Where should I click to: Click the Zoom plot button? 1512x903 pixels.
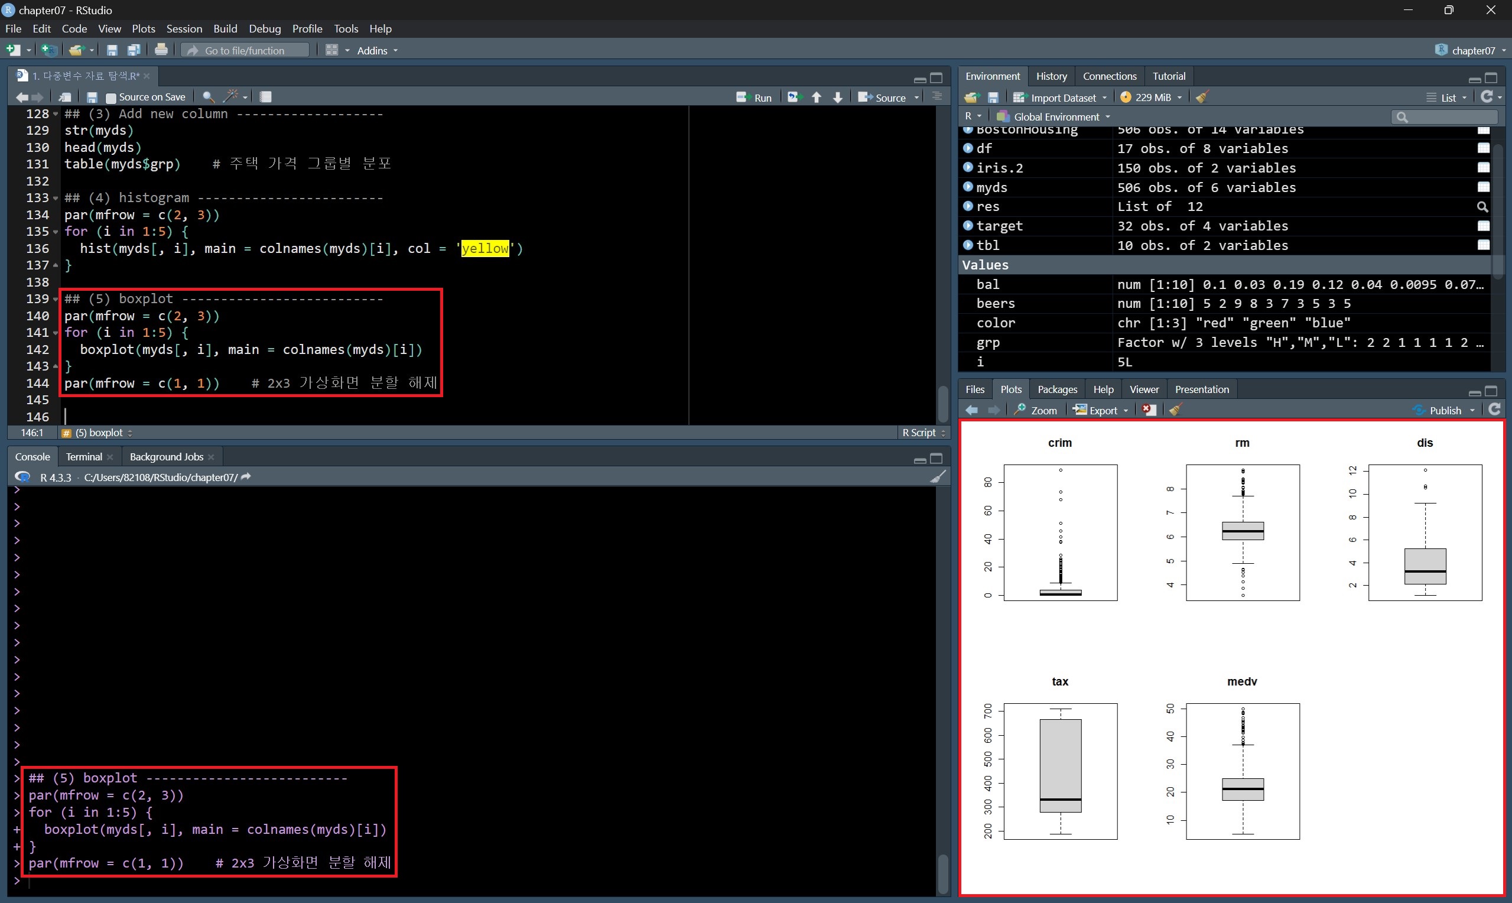1036,410
